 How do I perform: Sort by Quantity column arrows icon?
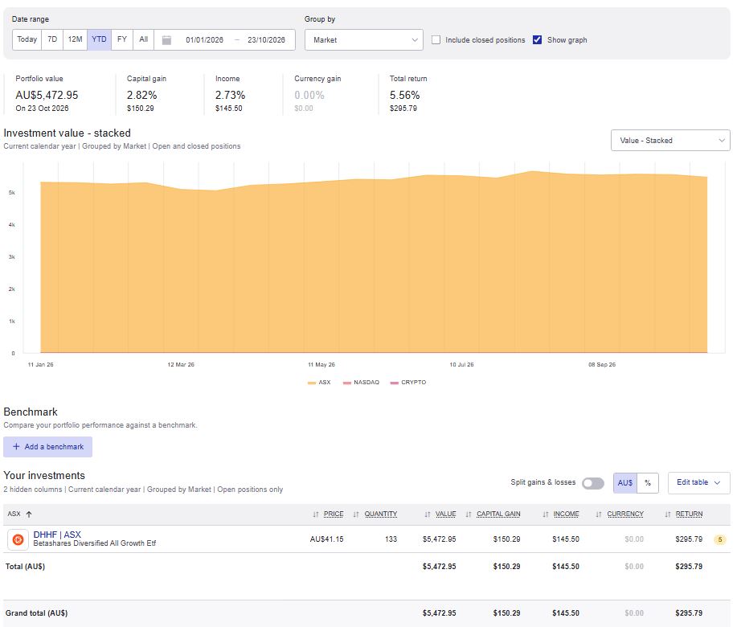356,514
